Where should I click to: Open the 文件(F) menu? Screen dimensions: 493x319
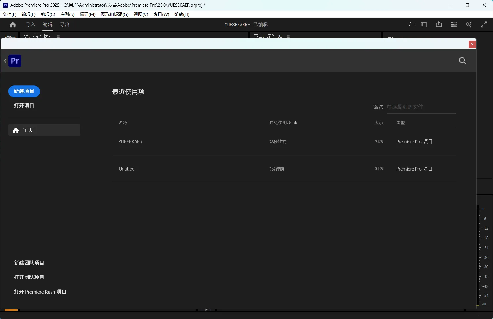10,14
